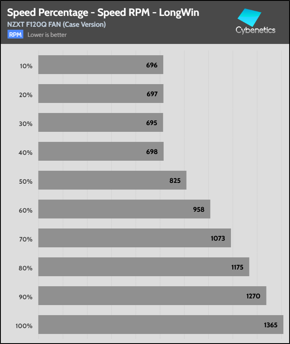Click the 696 value label
Image resolution: width=290 pixels, height=344 pixels.
pos(152,65)
